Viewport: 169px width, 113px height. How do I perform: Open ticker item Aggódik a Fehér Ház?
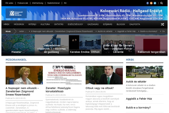(x=126, y=31)
